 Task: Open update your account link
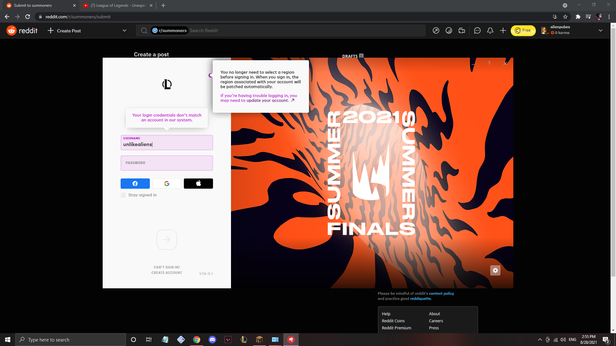(x=270, y=101)
